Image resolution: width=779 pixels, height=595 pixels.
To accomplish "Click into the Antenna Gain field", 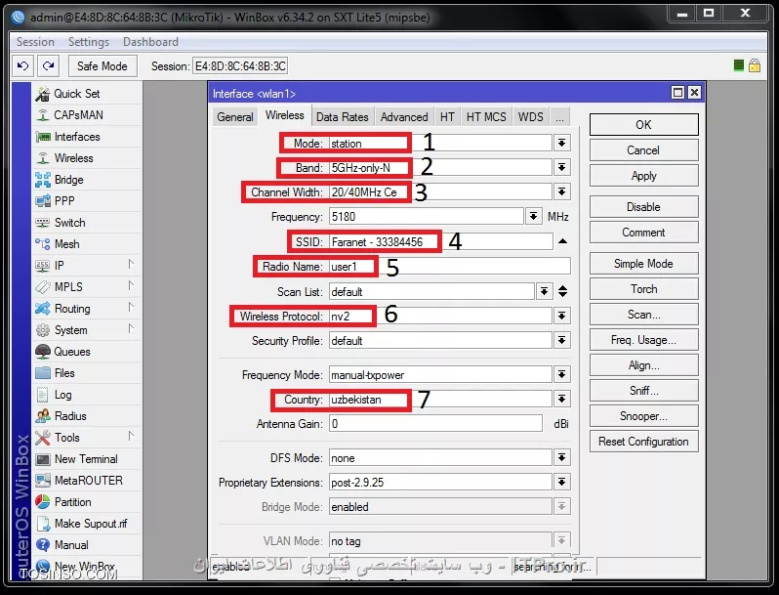I will pyautogui.click(x=435, y=423).
